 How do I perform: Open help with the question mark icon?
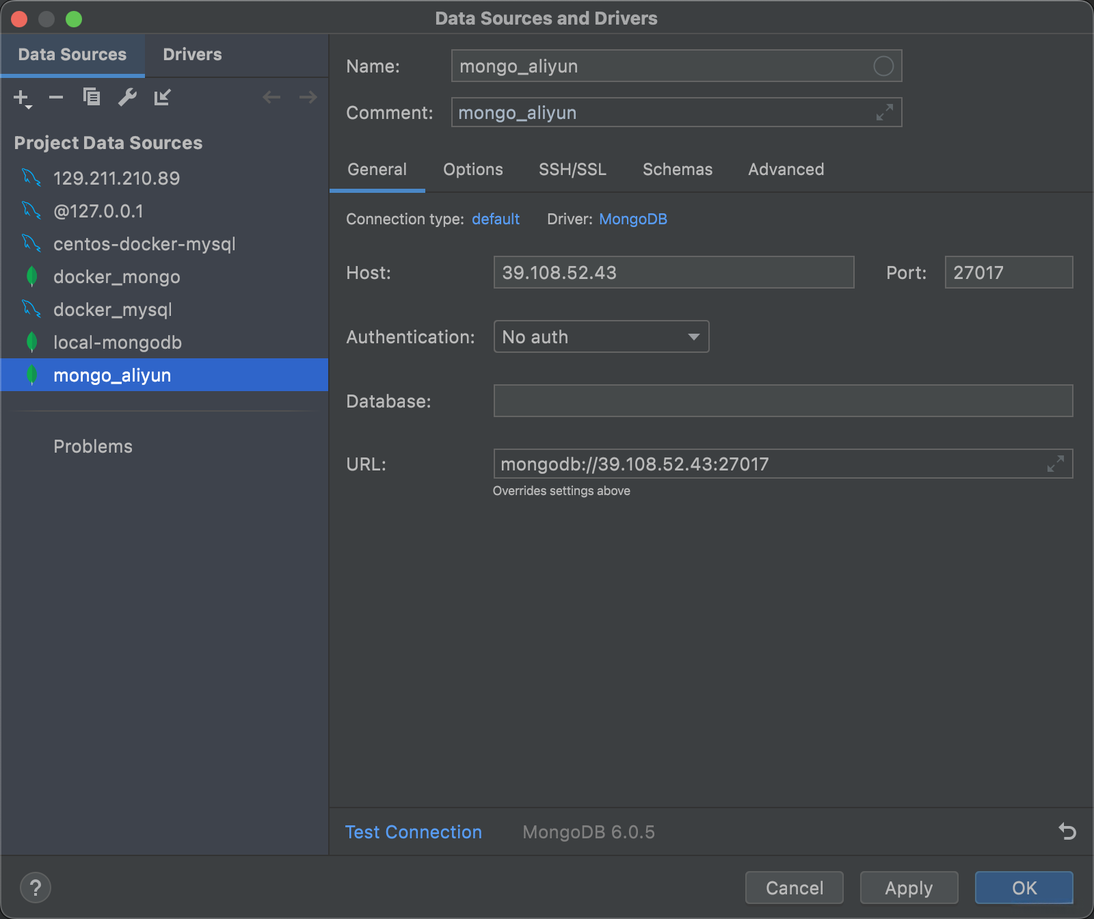(36, 888)
